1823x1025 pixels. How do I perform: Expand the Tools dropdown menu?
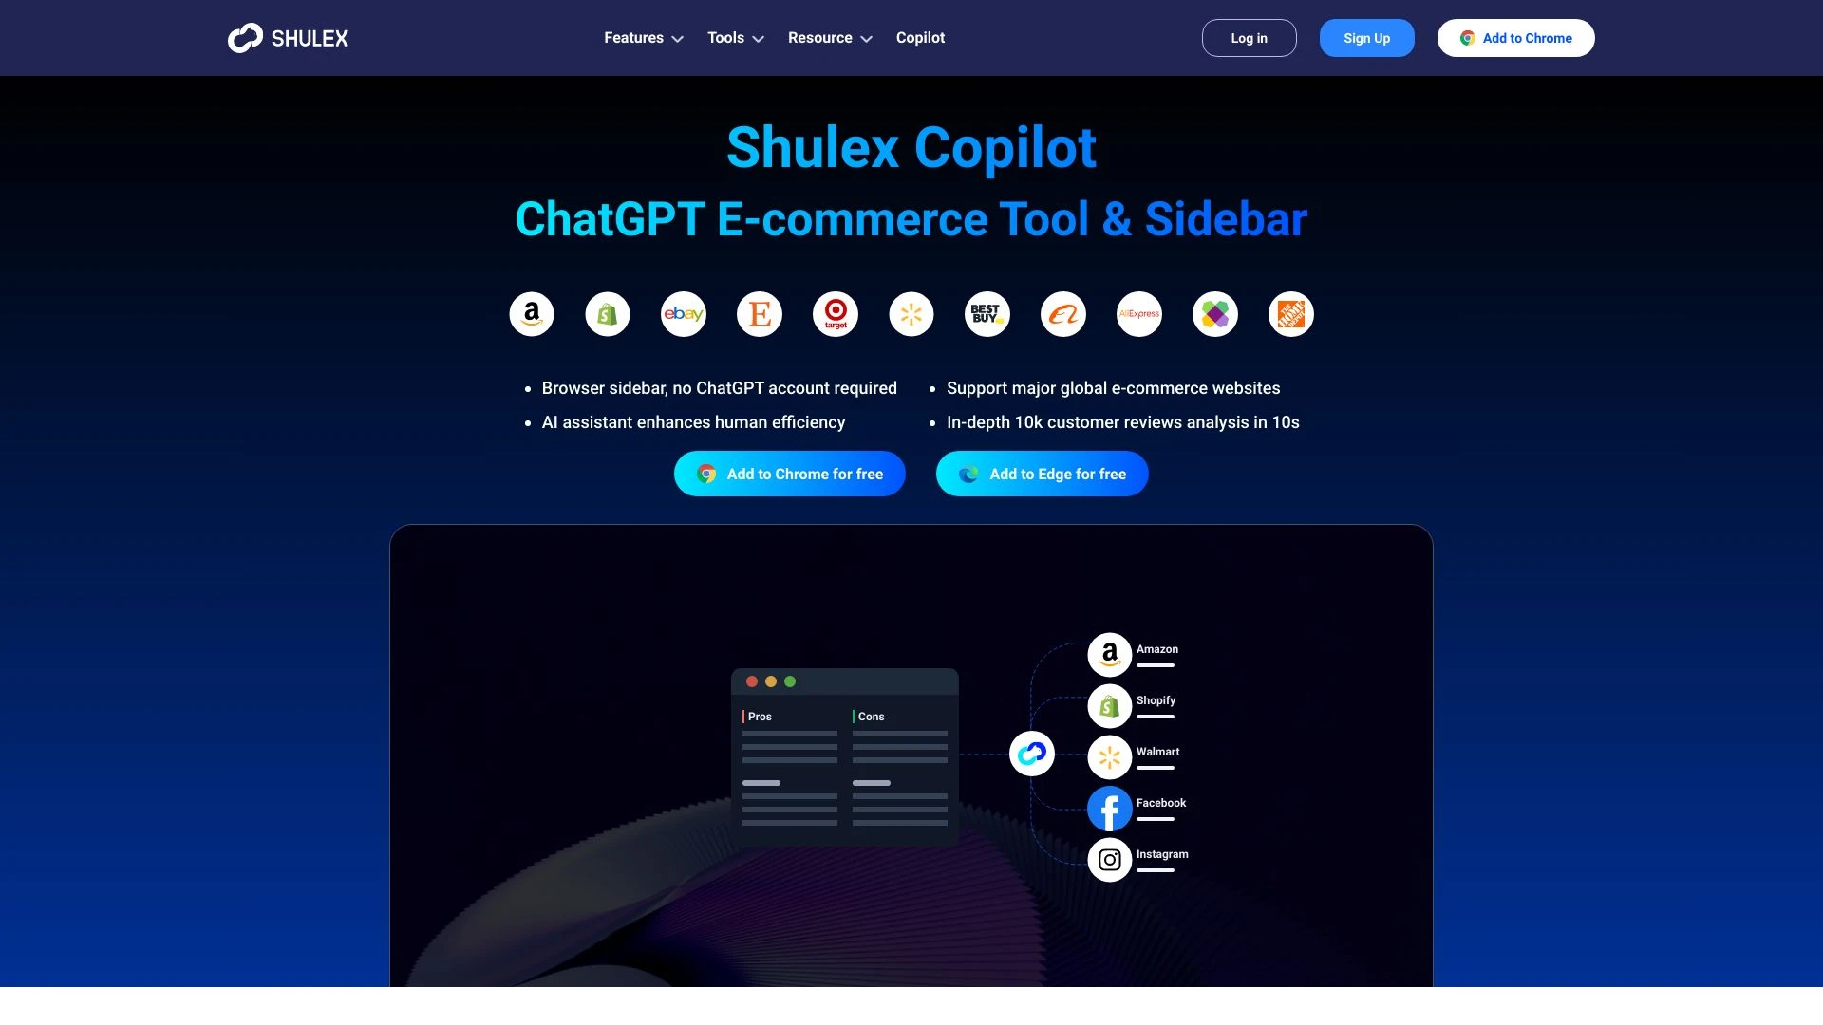click(735, 38)
